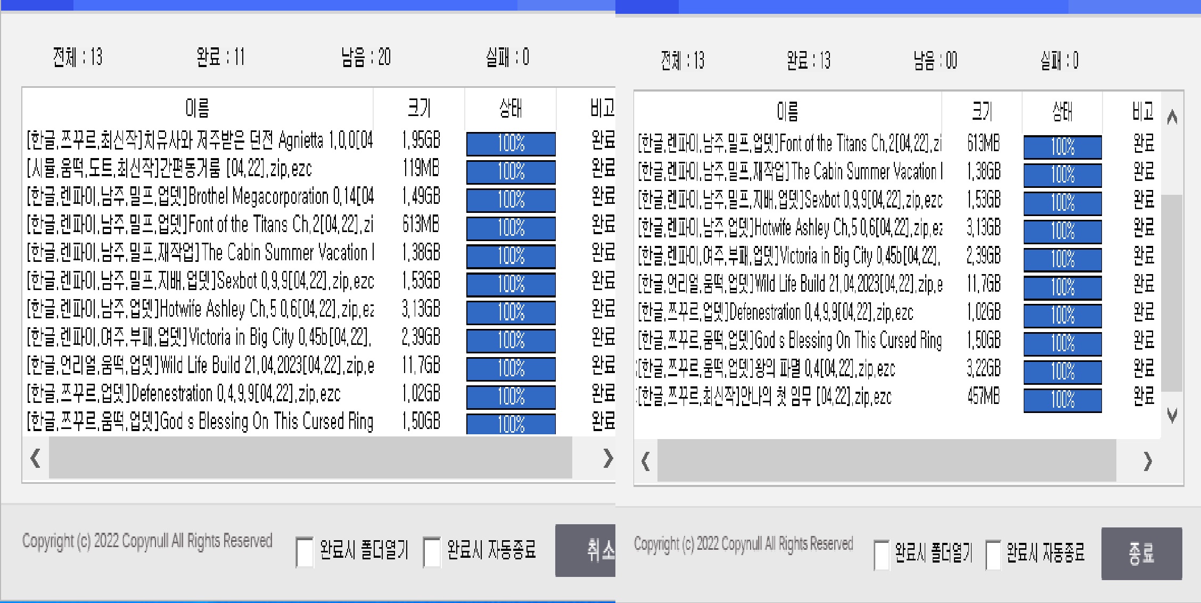
Task: Click scroll-up arrow in right list
Action: [x=1172, y=117]
